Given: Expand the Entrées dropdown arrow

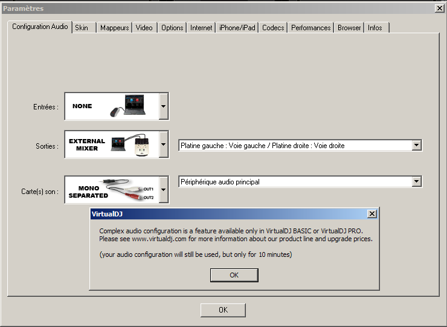Looking at the screenshot, I should click(163, 106).
